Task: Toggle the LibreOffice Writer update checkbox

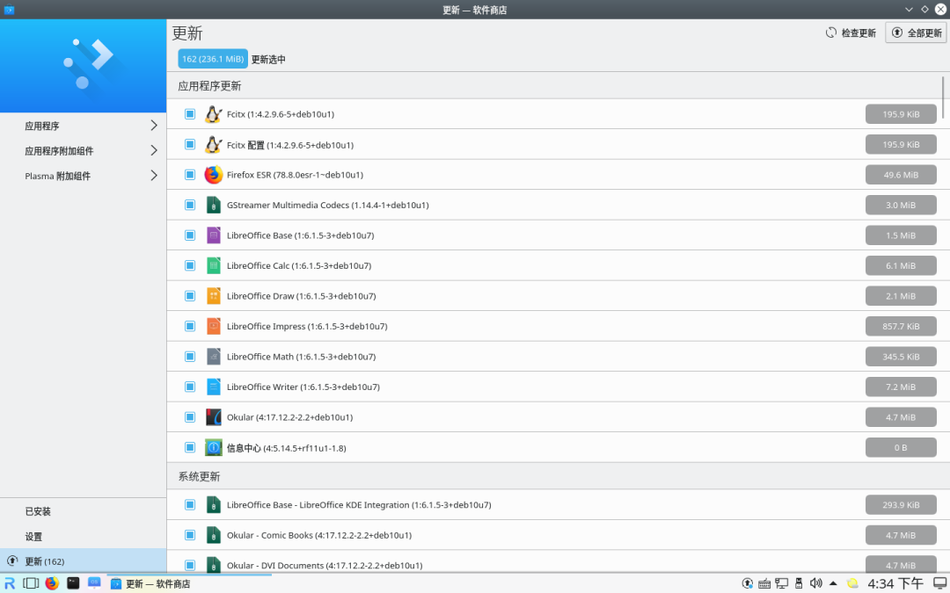Action: 190,387
